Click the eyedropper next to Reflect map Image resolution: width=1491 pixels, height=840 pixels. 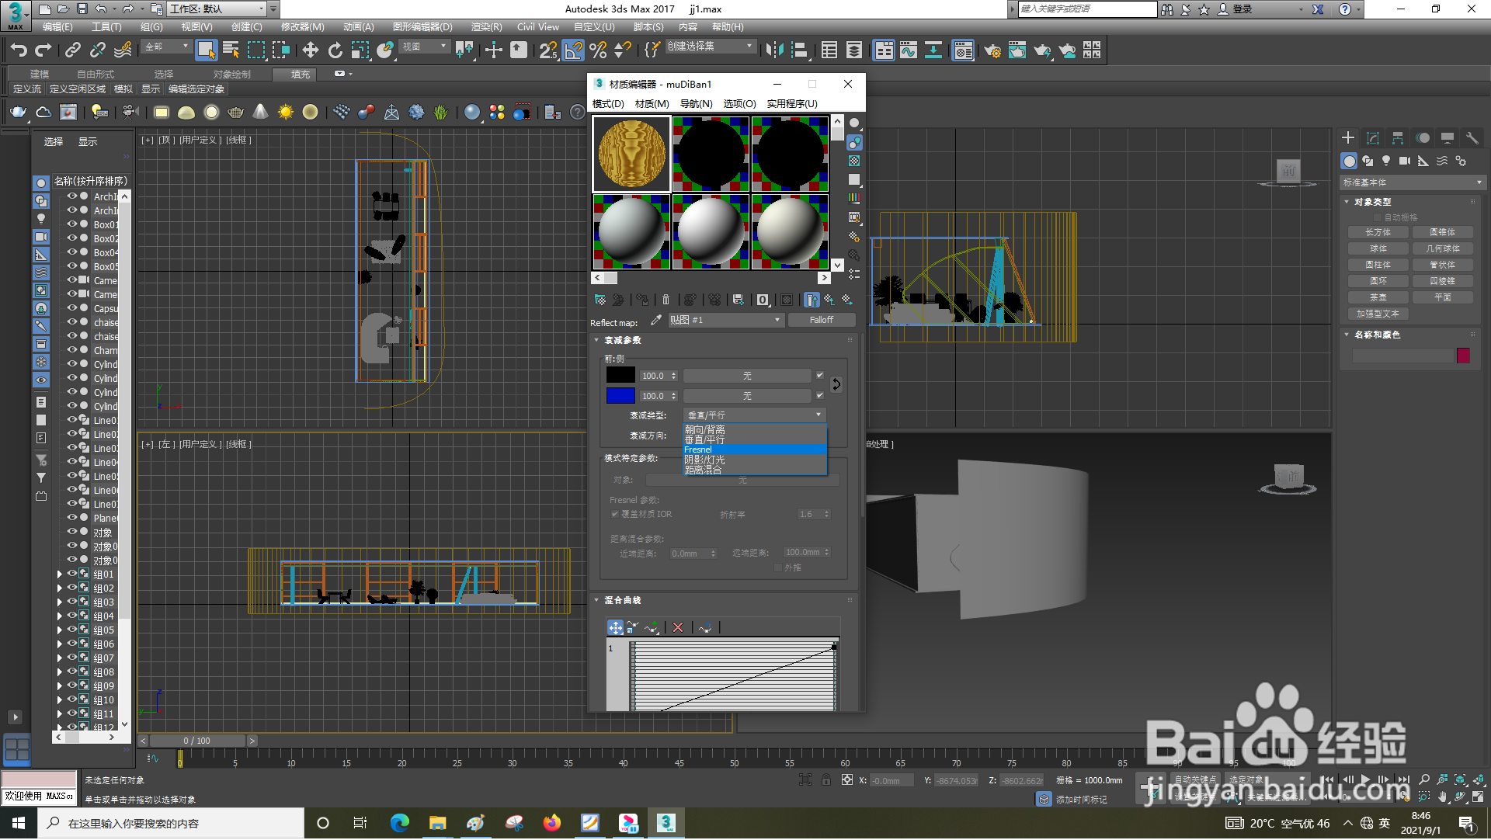(656, 320)
